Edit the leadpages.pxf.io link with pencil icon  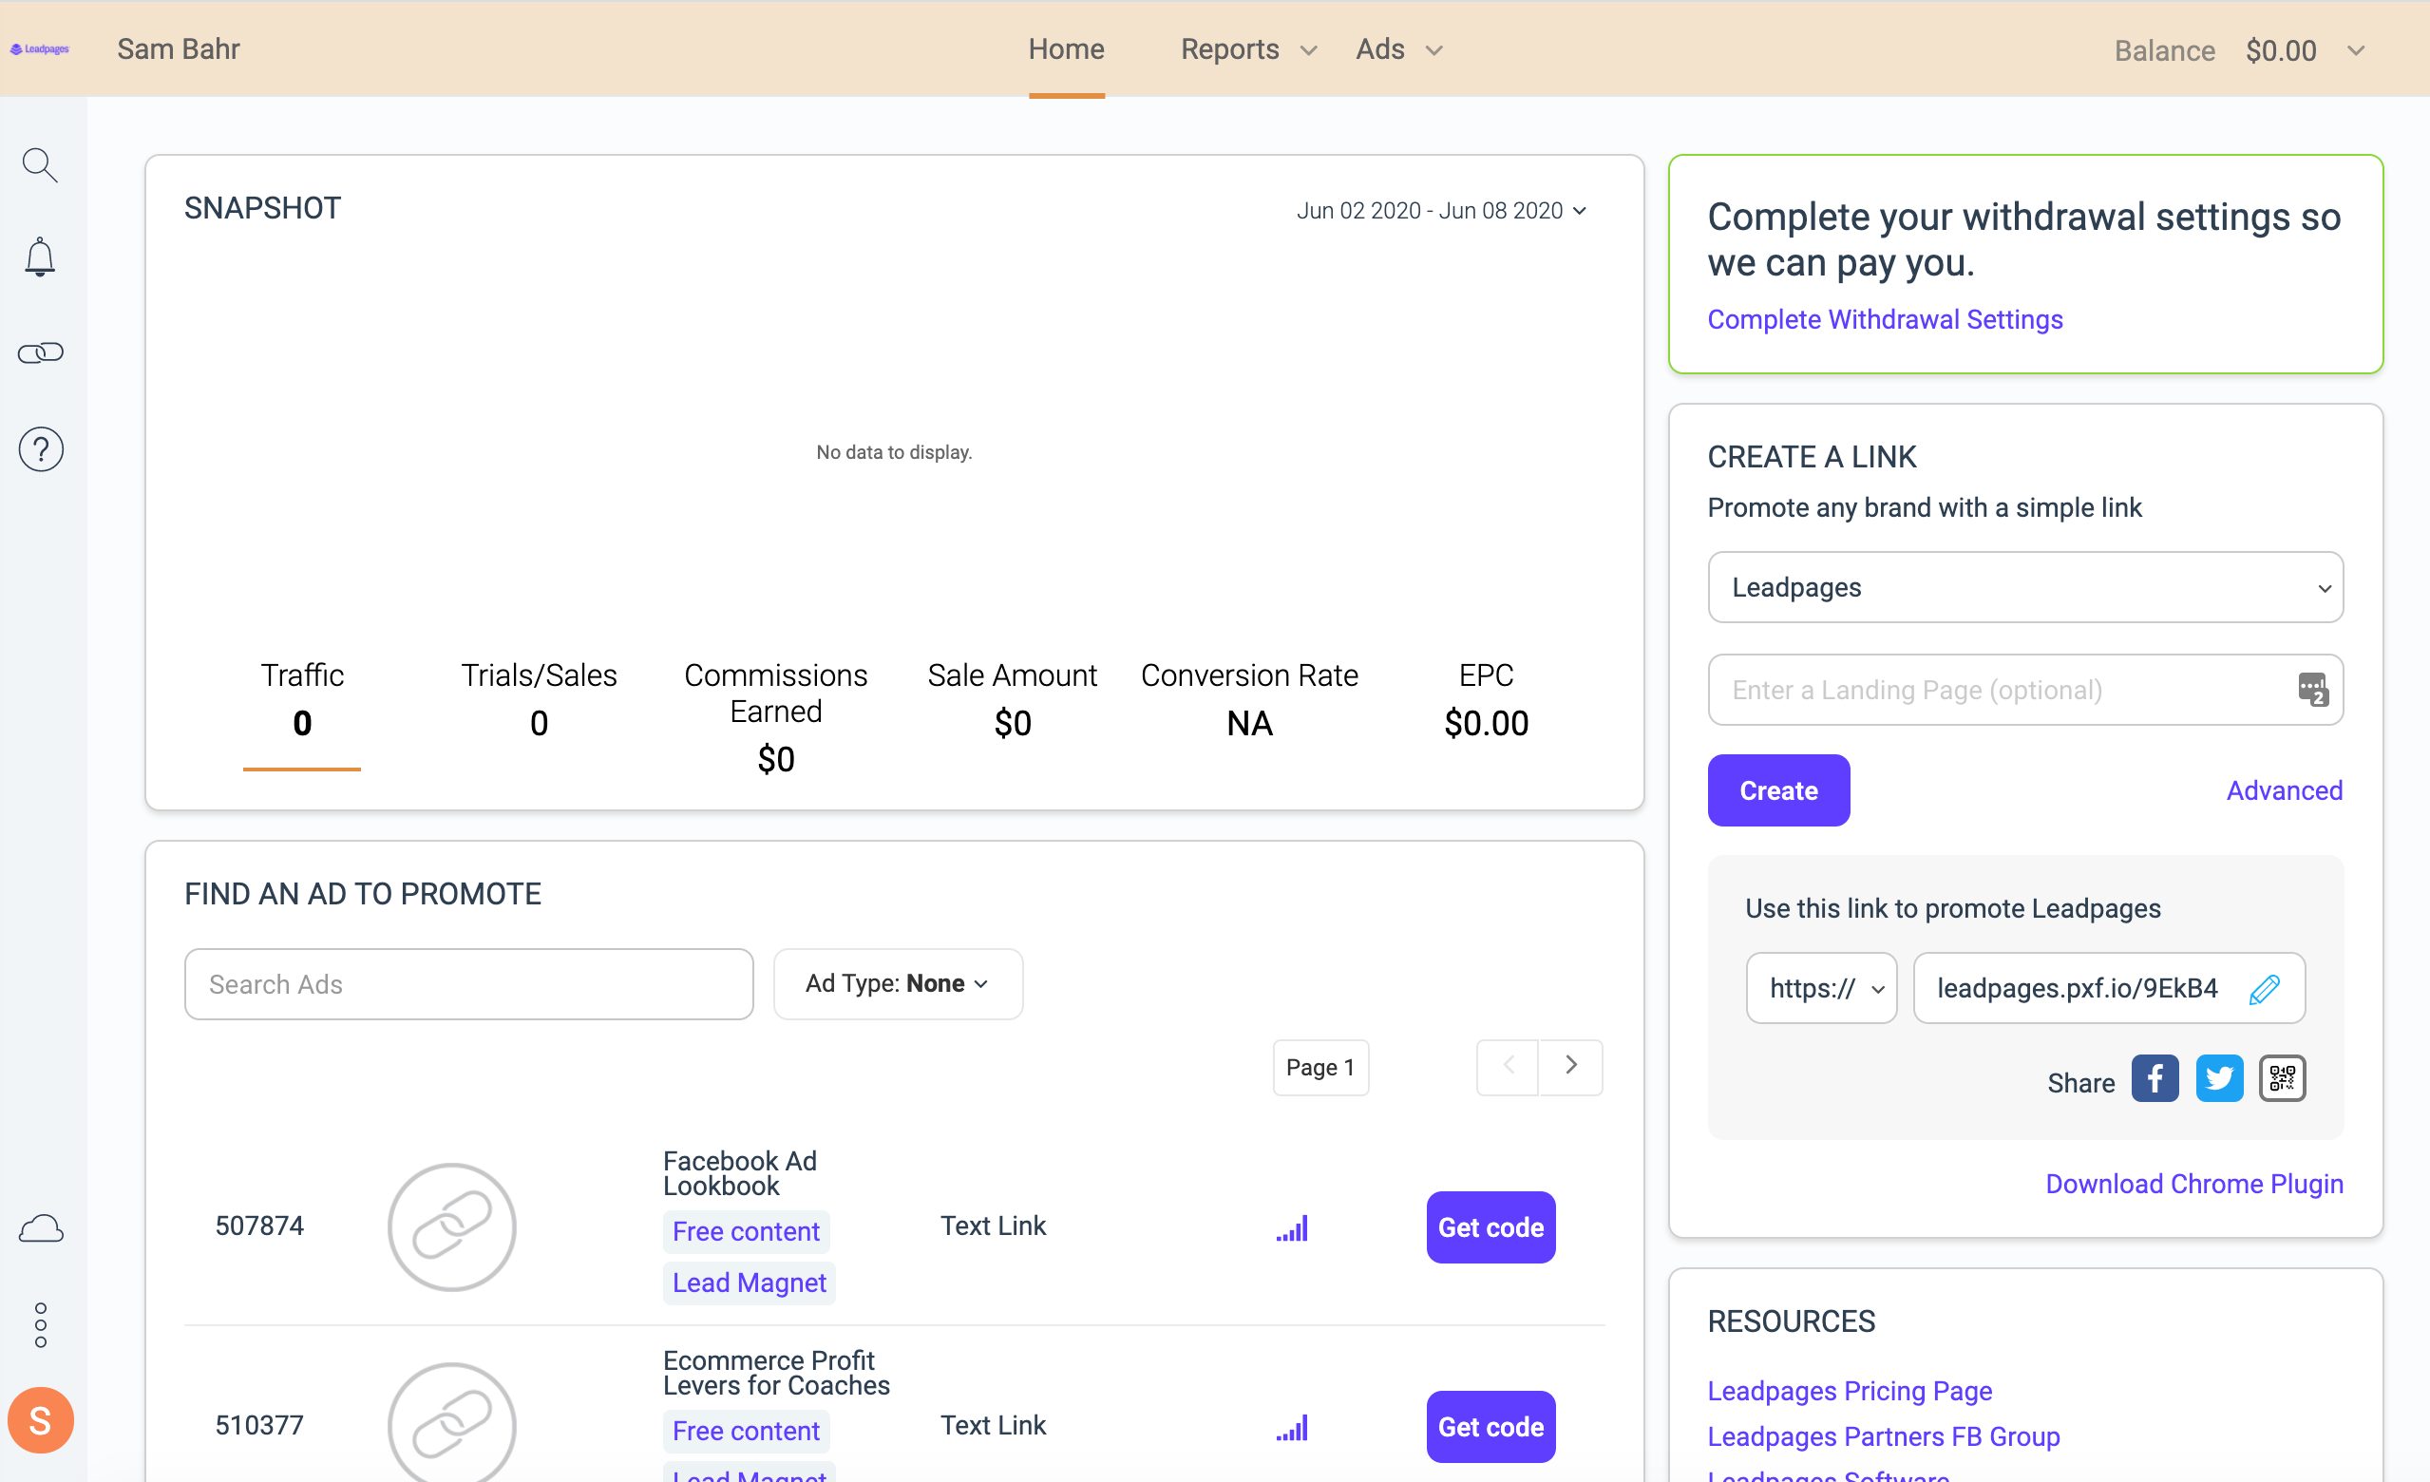coord(2265,988)
